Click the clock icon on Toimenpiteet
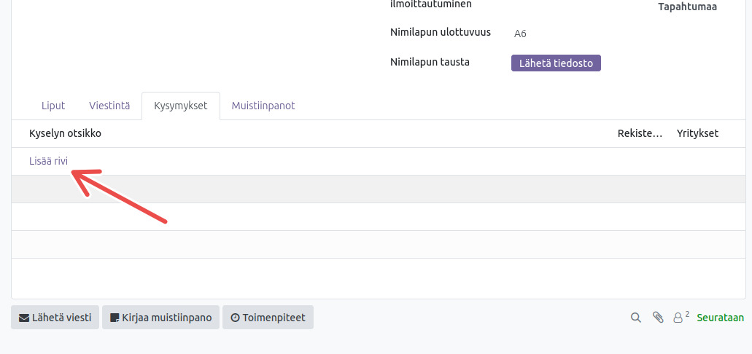This screenshot has width=752, height=354. click(x=235, y=318)
